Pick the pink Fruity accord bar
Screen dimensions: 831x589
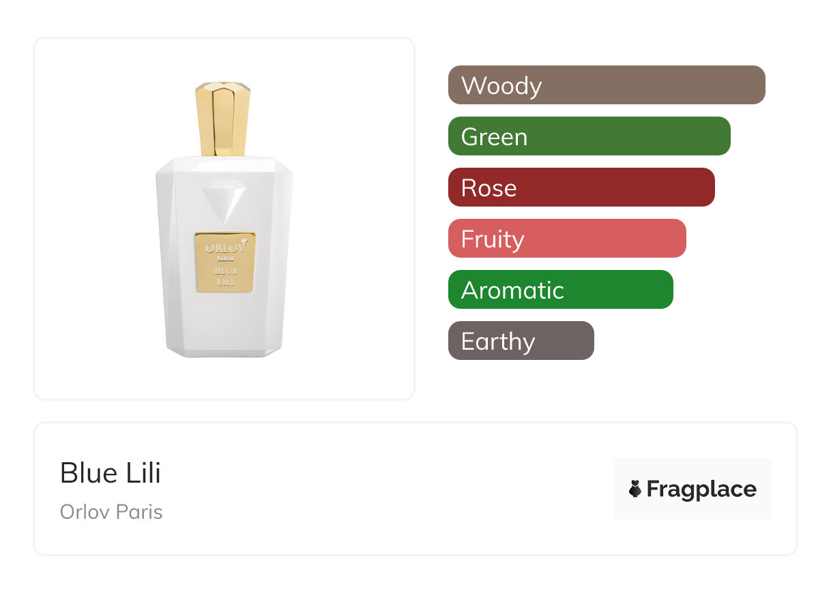point(567,239)
